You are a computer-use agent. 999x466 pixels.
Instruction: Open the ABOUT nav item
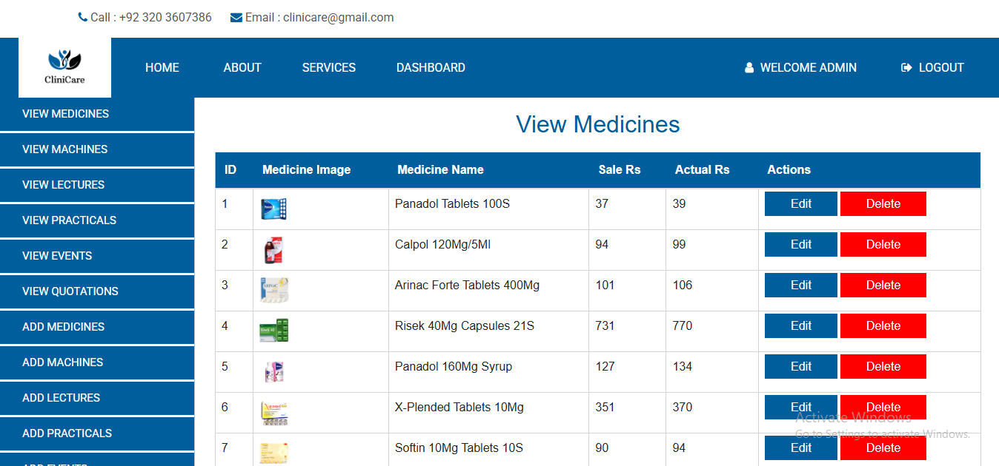[x=242, y=67]
